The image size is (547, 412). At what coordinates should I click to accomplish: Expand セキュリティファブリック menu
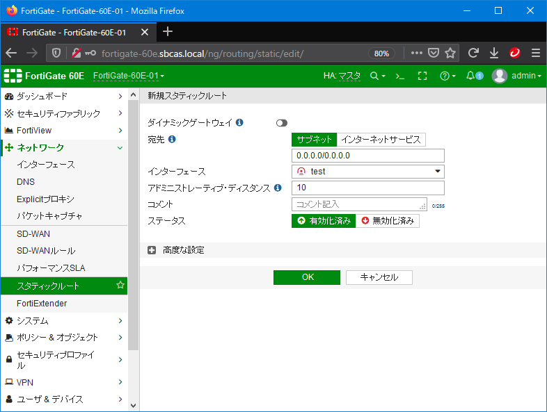(64, 113)
